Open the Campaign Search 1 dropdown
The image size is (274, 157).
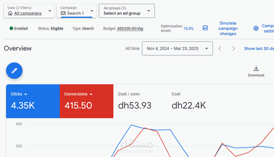point(77,11)
